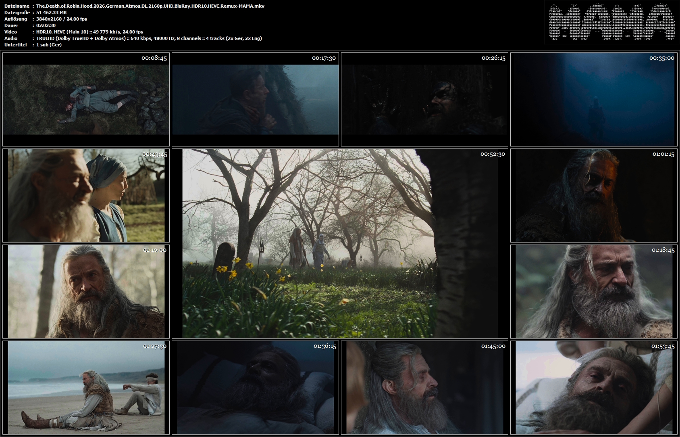Select the dark bedside frame 01:36:15
The height and width of the screenshot is (437, 680).
pos(255,387)
